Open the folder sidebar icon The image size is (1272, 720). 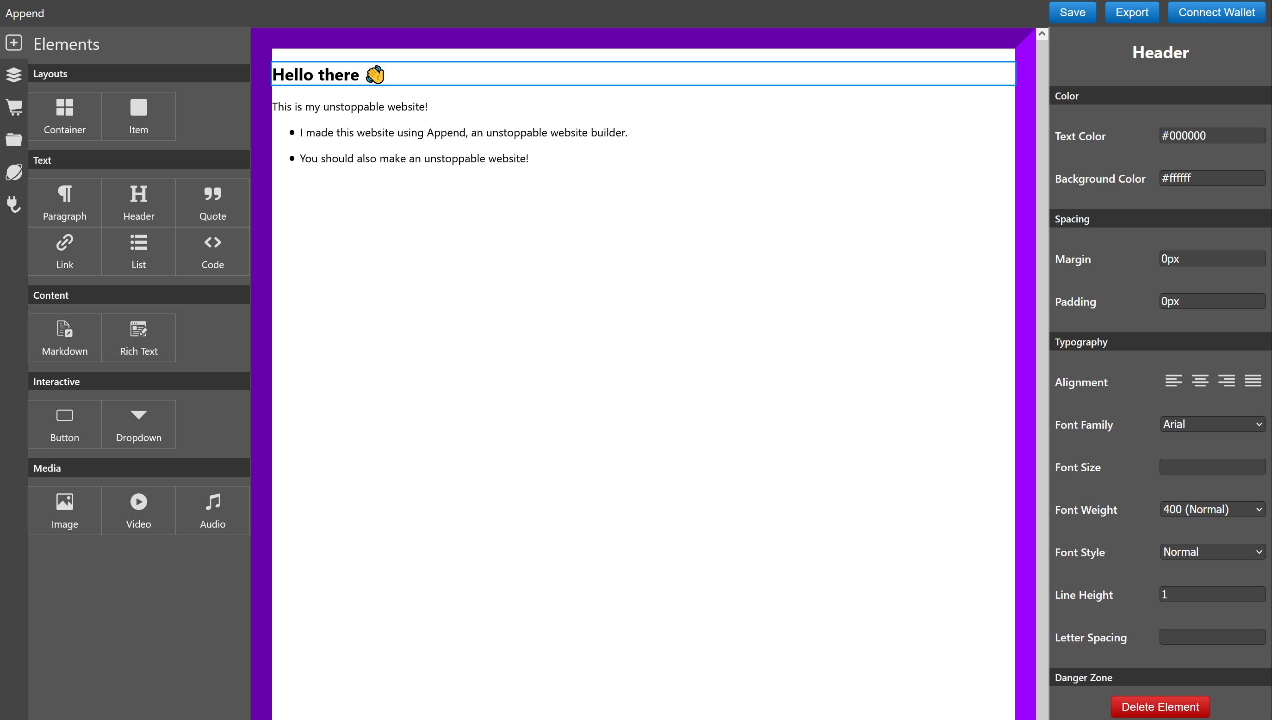pos(14,140)
